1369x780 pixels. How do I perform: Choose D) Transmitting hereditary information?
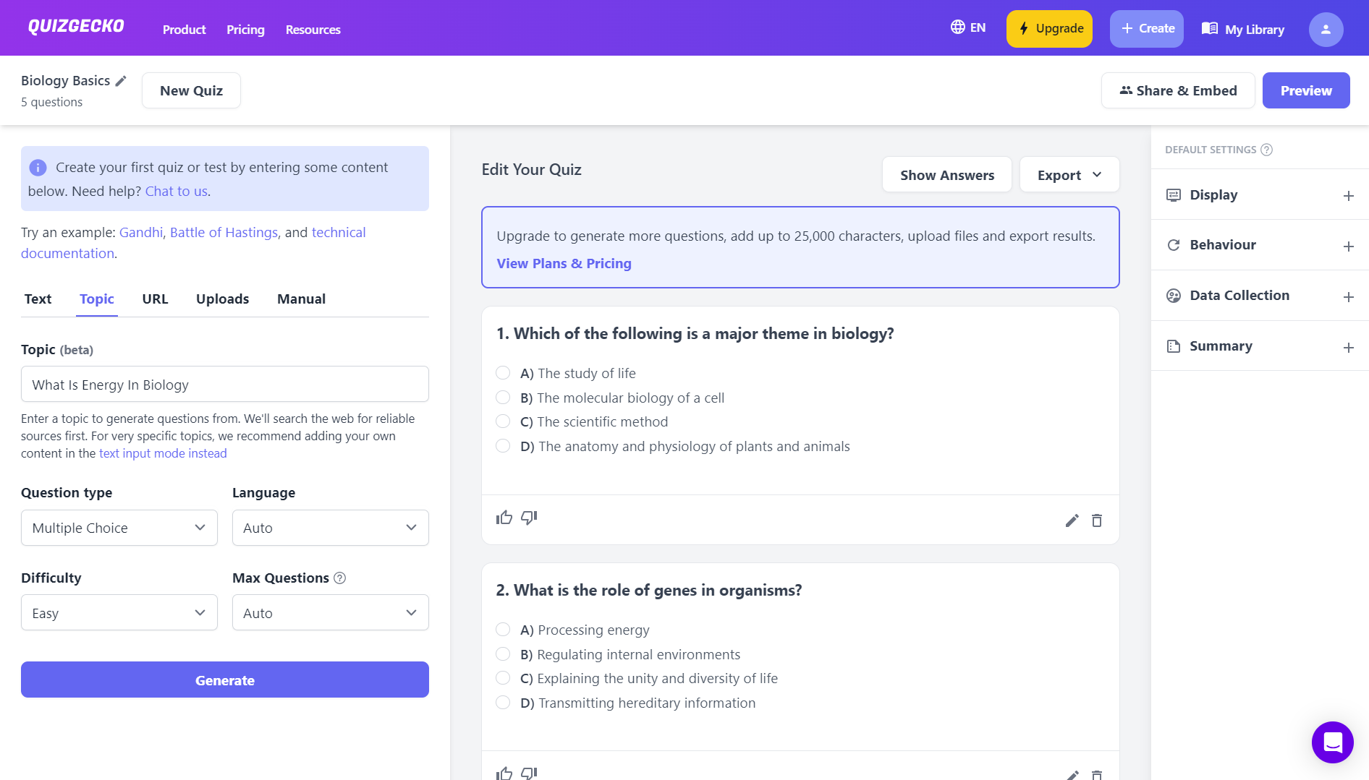(503, 703)
